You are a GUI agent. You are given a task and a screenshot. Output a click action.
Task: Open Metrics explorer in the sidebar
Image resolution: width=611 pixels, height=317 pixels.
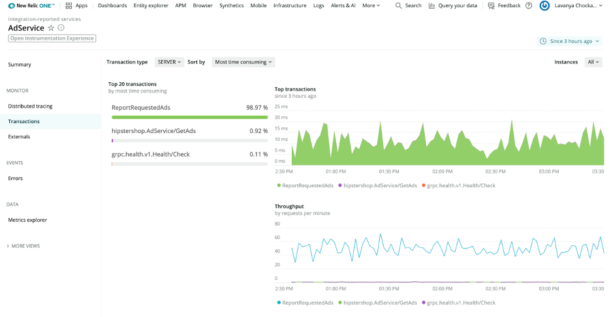click(27, 220)
